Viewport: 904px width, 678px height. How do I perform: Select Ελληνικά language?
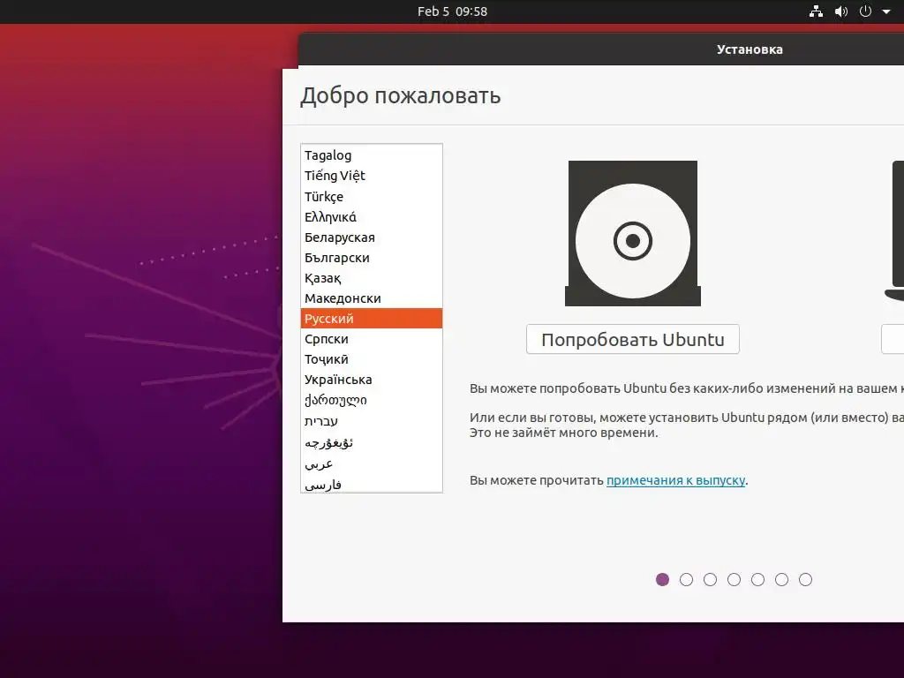[x=372, y=217]
